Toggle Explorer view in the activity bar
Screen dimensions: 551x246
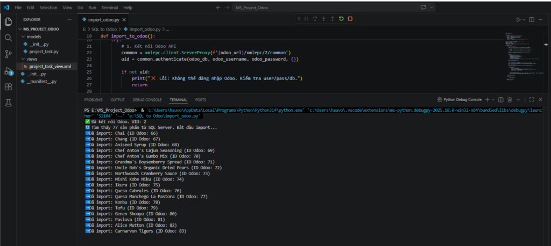8,22
